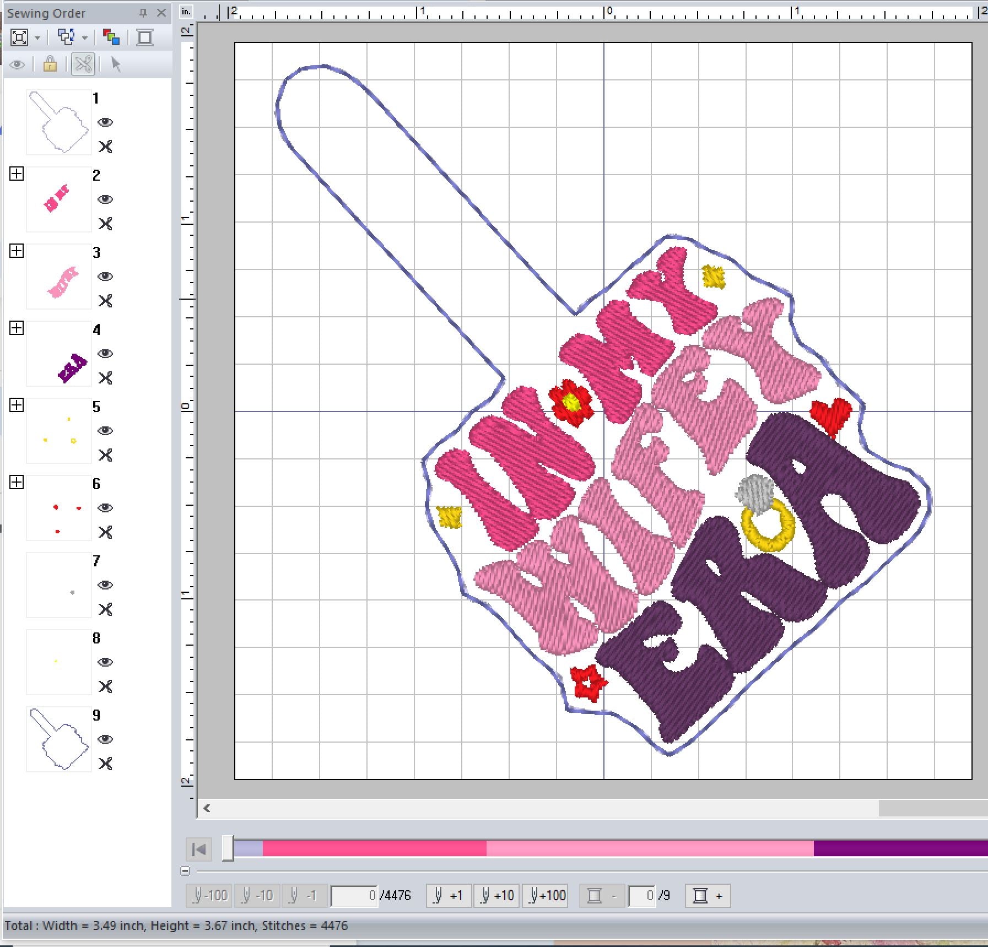
Task: Pin the Sewing Order panel
Action: point(143,13)
